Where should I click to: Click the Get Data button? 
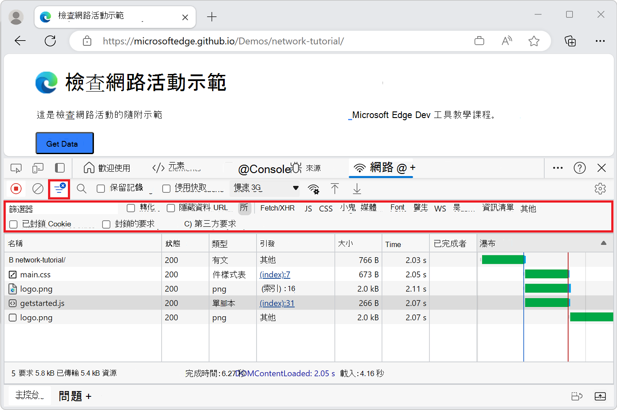(x=64, y=143)
